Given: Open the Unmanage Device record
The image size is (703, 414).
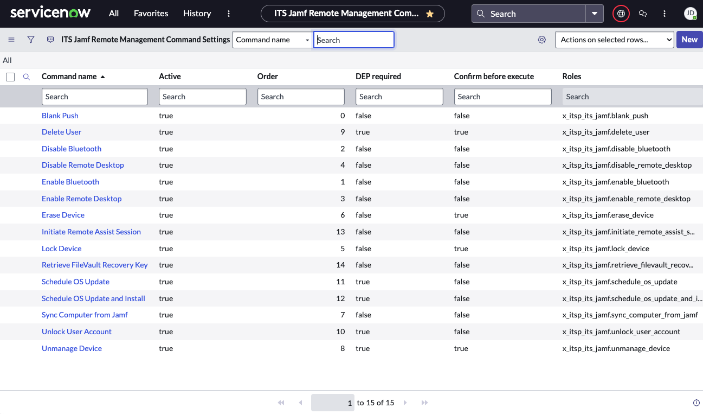Looking at the screenshot, I should point(72,348).
